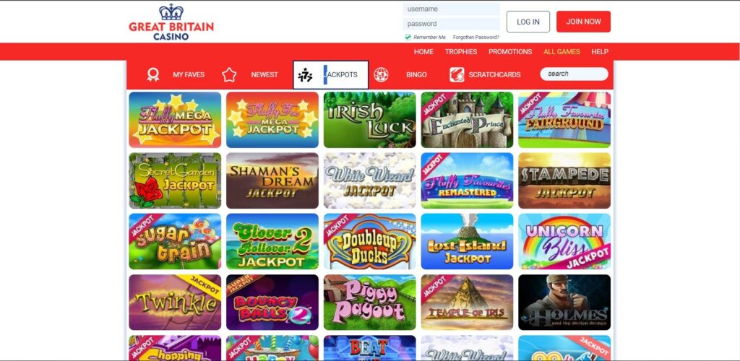740x361 pixels.
Task: Open the Scratchcards icon
Action: pyautogui.click(x=457, y=74)
